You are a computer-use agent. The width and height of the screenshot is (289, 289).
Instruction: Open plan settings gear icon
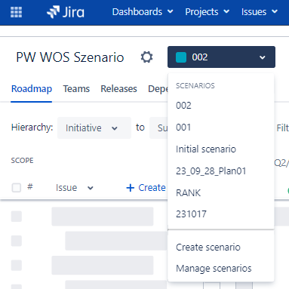coord(146,57)
